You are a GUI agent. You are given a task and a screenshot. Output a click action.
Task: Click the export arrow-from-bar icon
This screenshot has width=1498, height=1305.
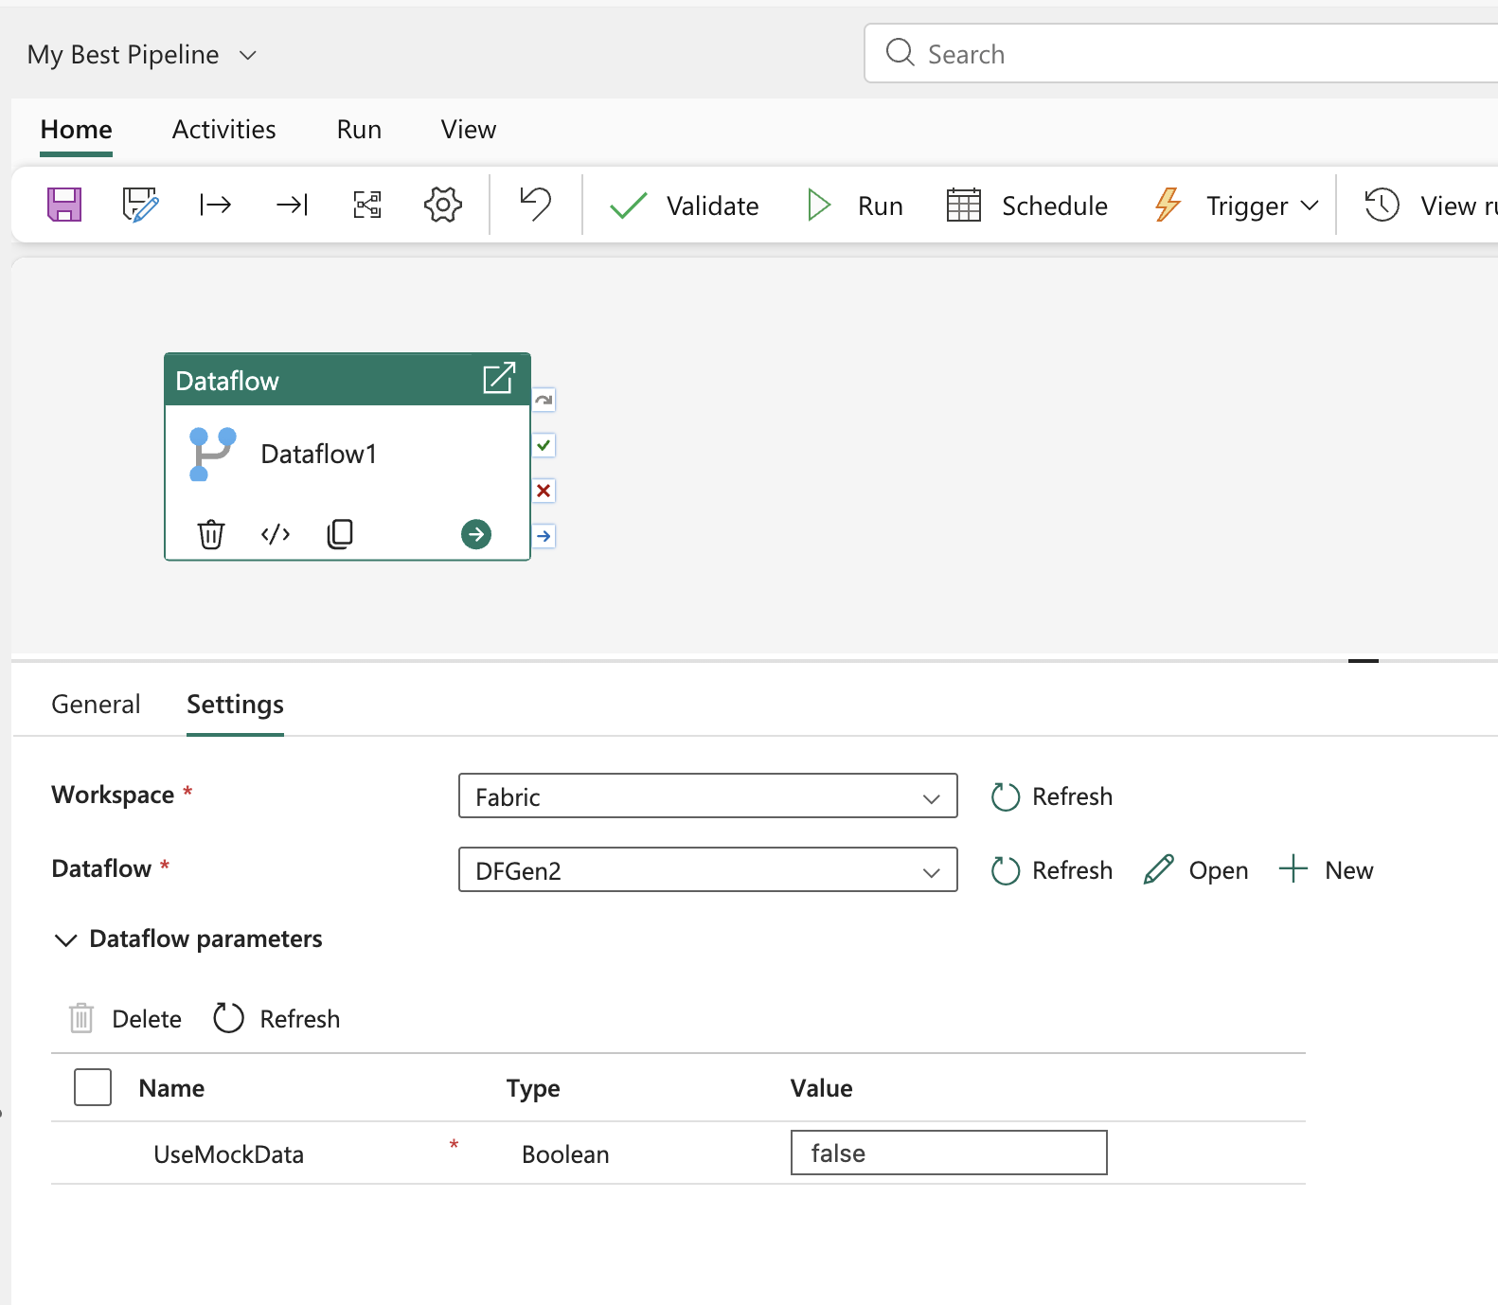coord(216,205)
